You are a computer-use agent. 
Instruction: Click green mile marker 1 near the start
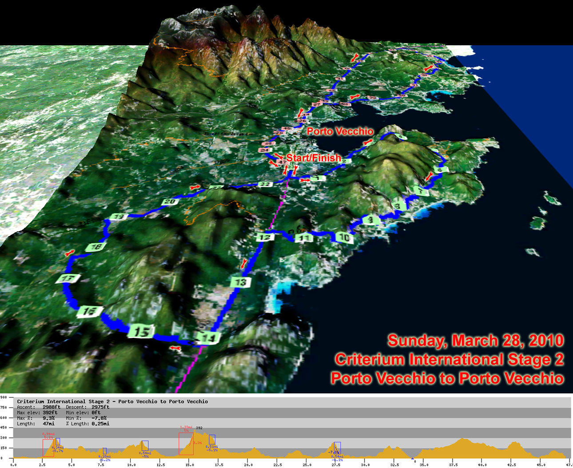(x=317, y=178)
